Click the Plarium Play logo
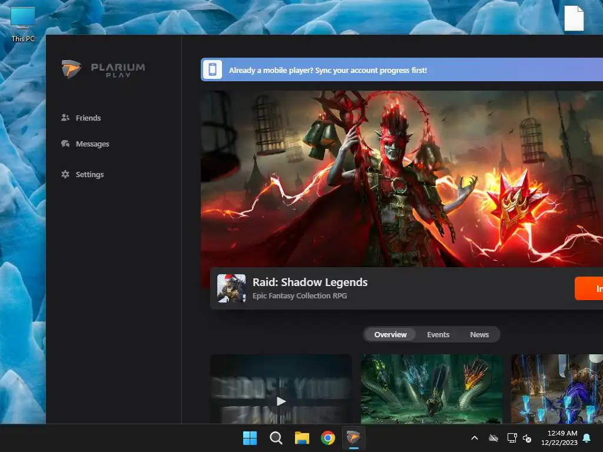Viewport: 603px width, 452px height. point(103,69)
